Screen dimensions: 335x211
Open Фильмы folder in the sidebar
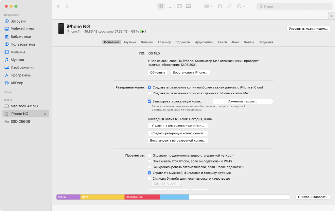[x=18, y=52]
